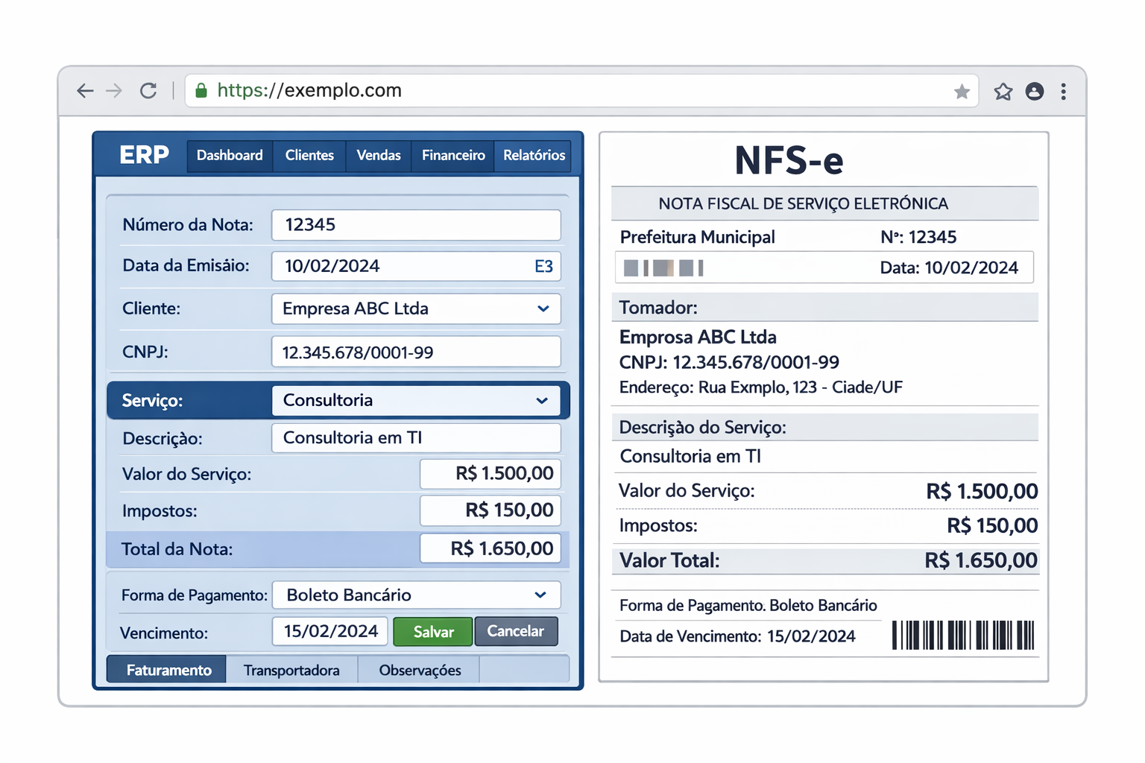This screenshot has height=763, width=1145.
Task: Click the barcode on the NFS-e document
Action: 963,635
